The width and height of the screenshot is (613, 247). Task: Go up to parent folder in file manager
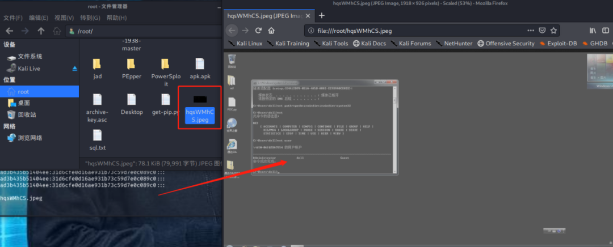pos(41,31)
